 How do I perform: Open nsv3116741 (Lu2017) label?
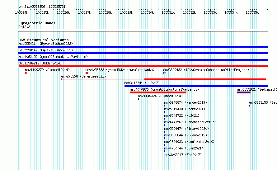[142, 83]
